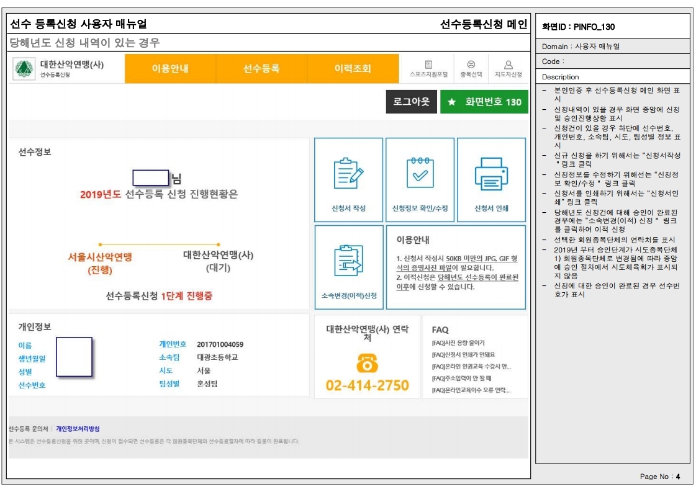Open FAQ 신청서 인쇄가 안돼요
The height and width of the screenshot is (492, 696).
click(x=463, y=355)
